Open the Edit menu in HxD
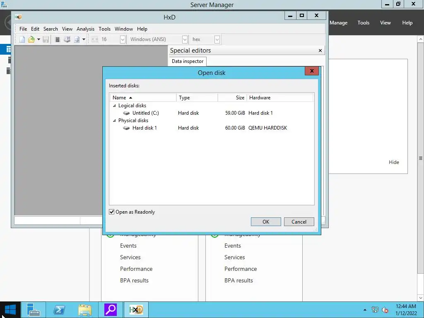424x318 pixels. pos(35,29)
